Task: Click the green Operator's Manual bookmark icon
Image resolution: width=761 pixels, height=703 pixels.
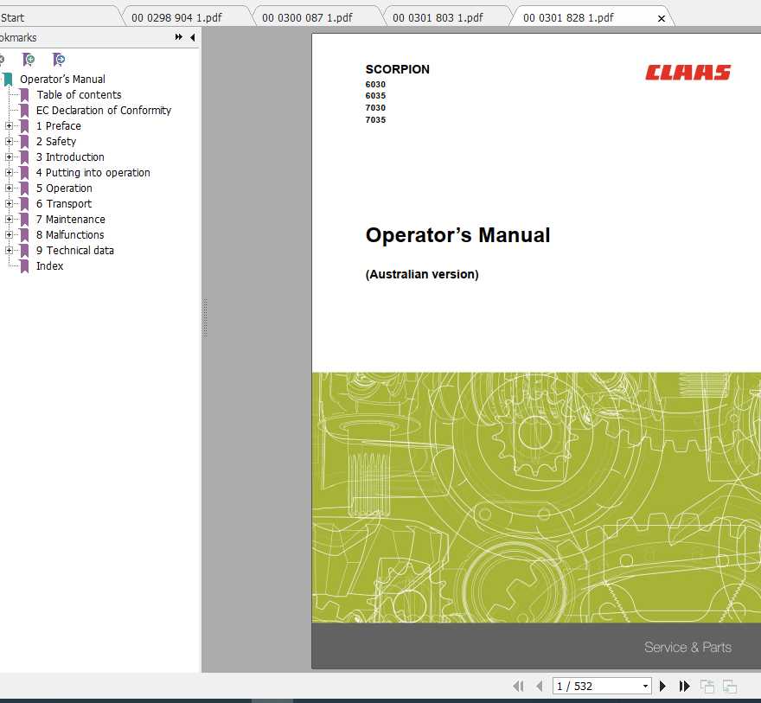Action: click(9, 79)
